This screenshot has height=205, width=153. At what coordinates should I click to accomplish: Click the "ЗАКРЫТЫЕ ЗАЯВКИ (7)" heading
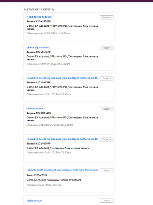point(39,10)
